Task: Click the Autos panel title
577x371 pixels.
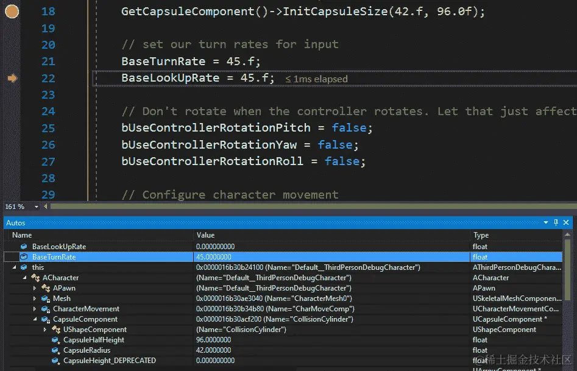Action: [15, 223]
